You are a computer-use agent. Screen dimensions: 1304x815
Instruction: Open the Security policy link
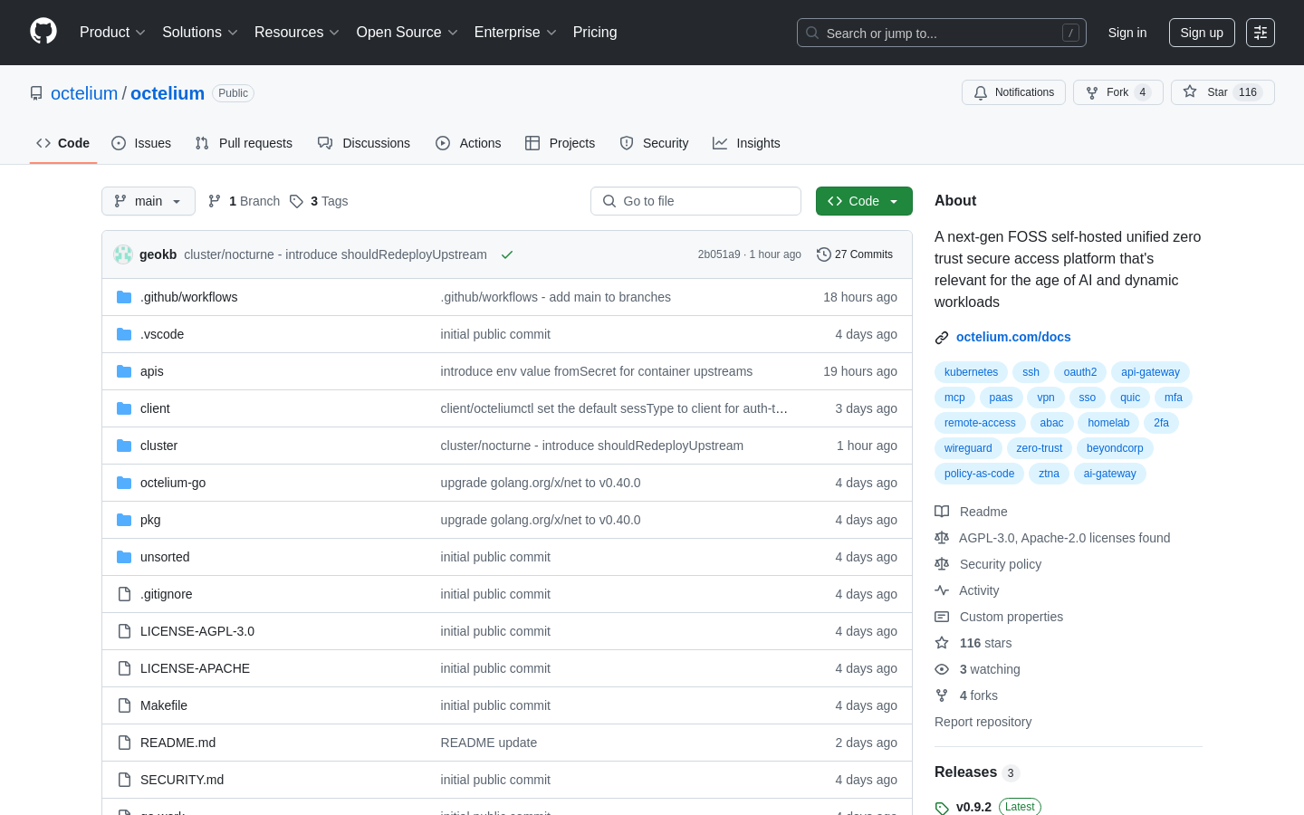tap(988, 564)
